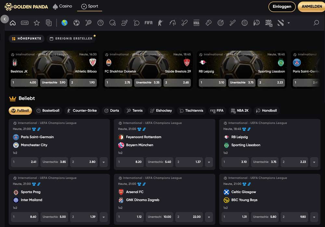Expand more markets for Sparta Prag vs Inter Mailand
Screen dimensions: 325x227
[x=104, y=217]
